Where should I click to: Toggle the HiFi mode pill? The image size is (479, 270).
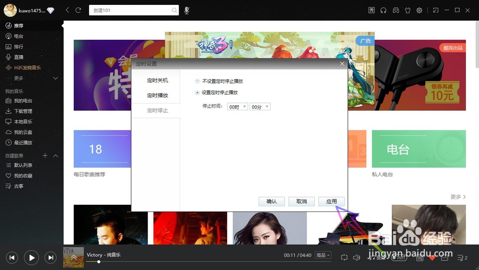(x=399, y=258)
